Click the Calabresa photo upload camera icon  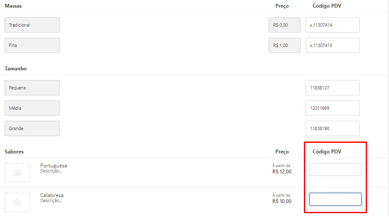pyautogui.click(x=17, y=202)
